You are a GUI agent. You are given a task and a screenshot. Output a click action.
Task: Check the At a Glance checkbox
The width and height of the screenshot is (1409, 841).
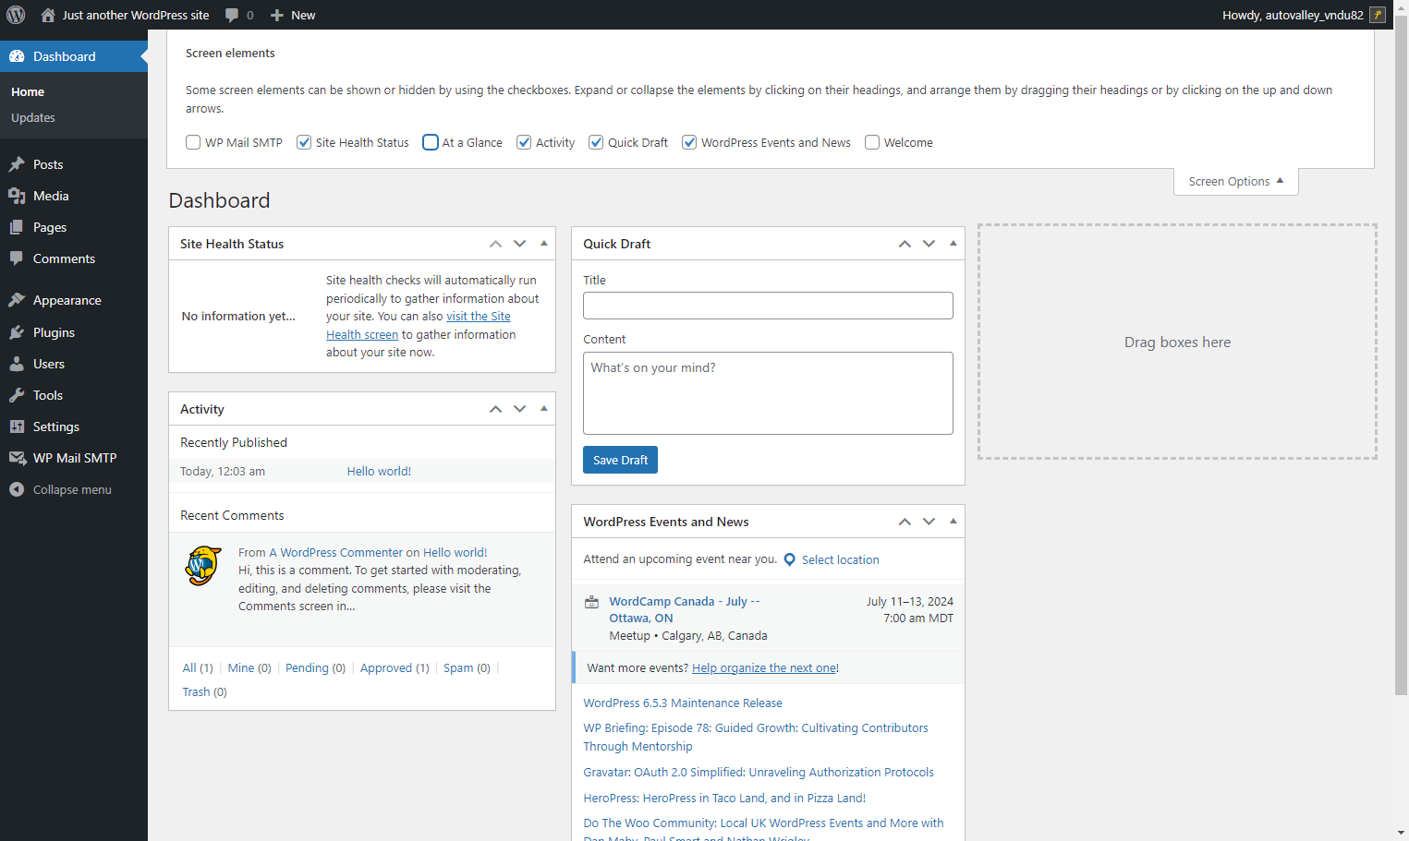click(431, 142)
